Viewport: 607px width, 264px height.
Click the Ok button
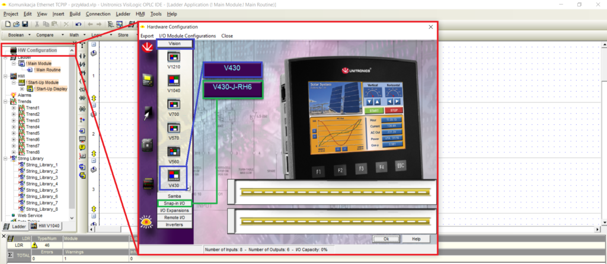pos(386,239)
